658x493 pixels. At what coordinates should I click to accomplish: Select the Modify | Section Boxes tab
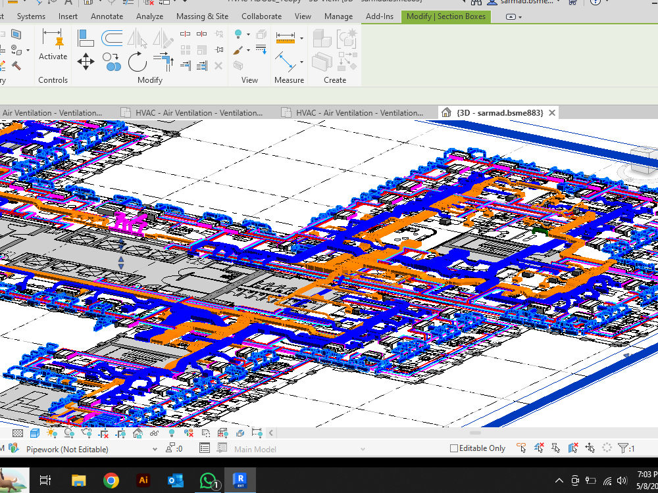pos(446,16)
